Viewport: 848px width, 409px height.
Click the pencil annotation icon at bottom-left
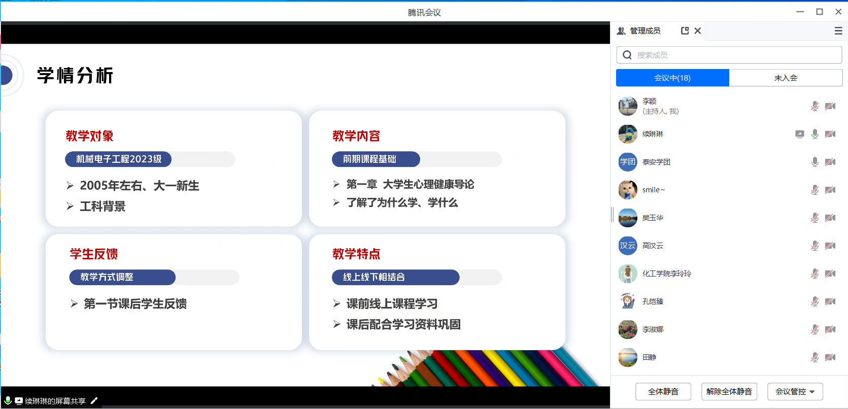click(x=94, y=401)
